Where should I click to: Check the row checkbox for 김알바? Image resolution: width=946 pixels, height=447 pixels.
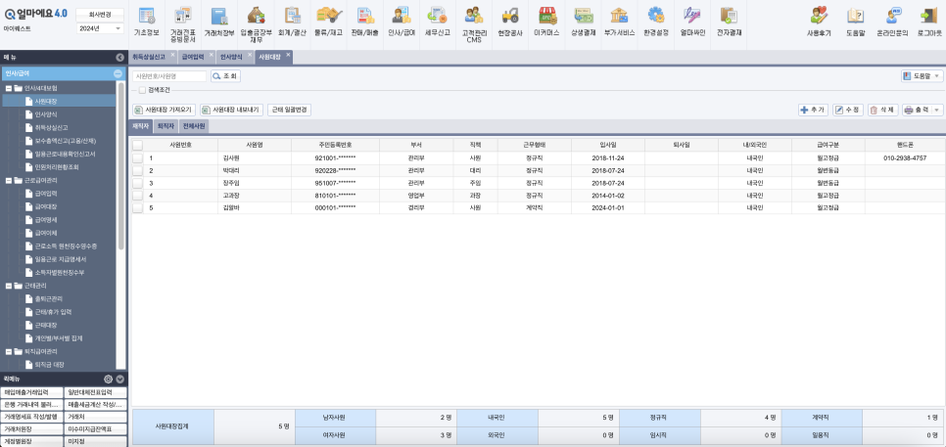(137, 207)
